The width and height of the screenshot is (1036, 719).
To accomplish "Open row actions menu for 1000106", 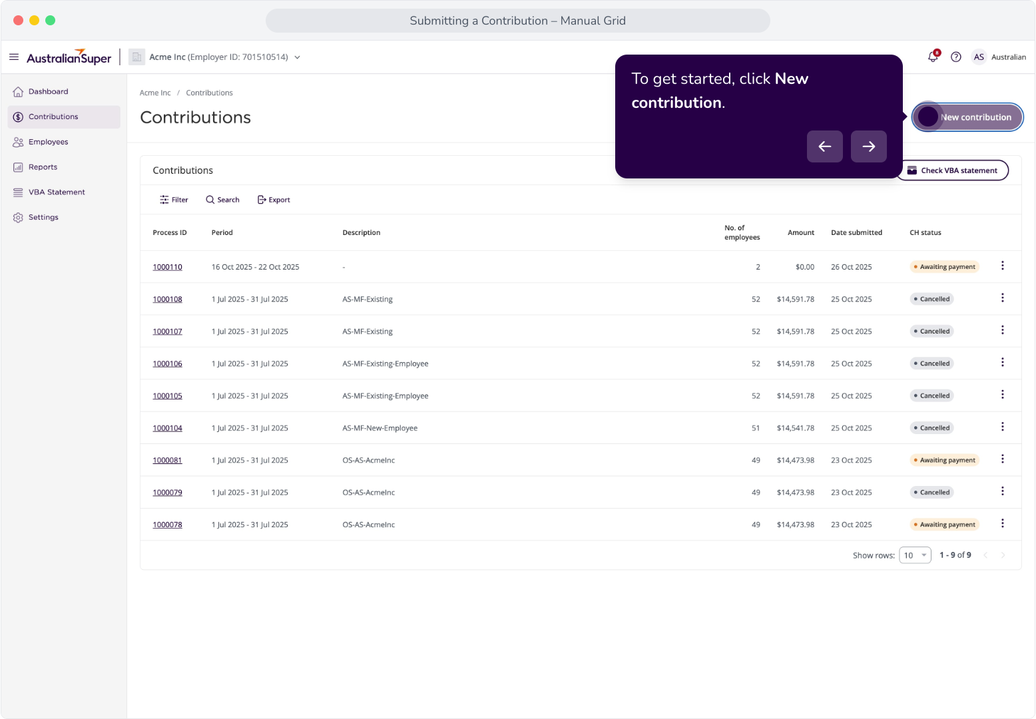I will point(1003,363).
